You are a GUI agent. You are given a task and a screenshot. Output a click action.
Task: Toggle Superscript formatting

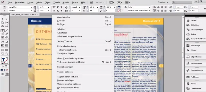click(x=58, y=7)
